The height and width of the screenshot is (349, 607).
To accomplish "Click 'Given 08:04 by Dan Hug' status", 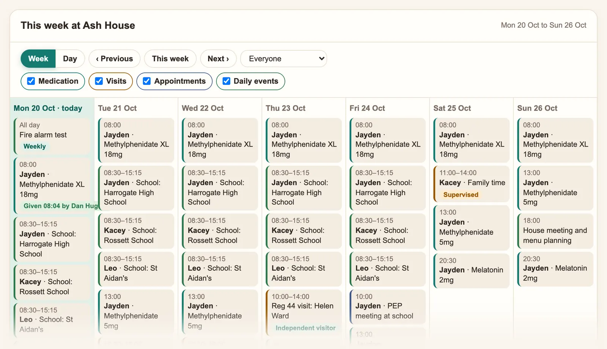I will click(x=60, y=206).
